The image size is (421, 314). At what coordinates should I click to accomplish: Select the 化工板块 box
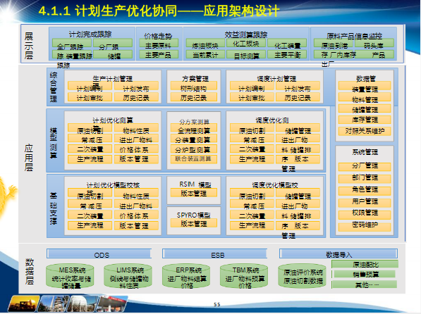[246, 43]
